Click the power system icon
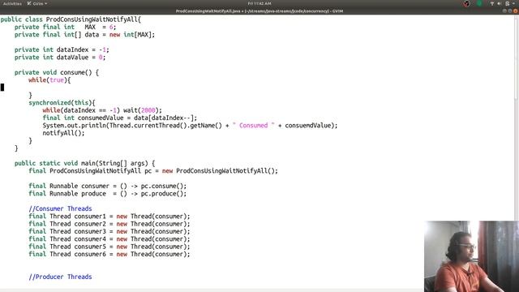This screenshot has width=519, height=292. point(507,3)
